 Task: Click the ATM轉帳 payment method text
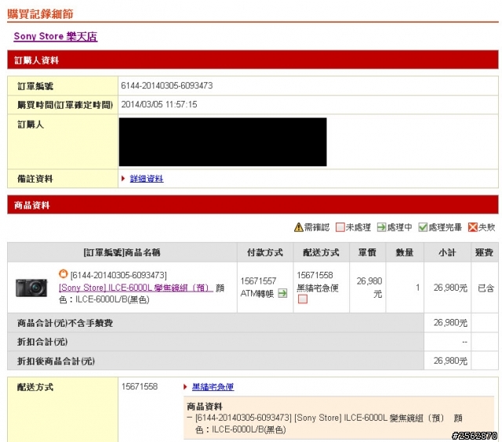tap(257, 294)
